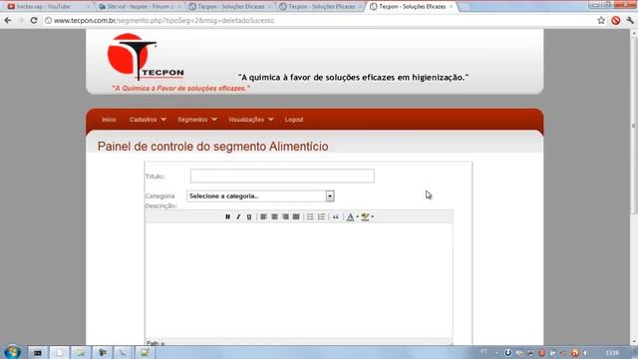The width and height of the screenshot is (638, 359).
Task: Go to the Início menu item
Action: point(109,120)
